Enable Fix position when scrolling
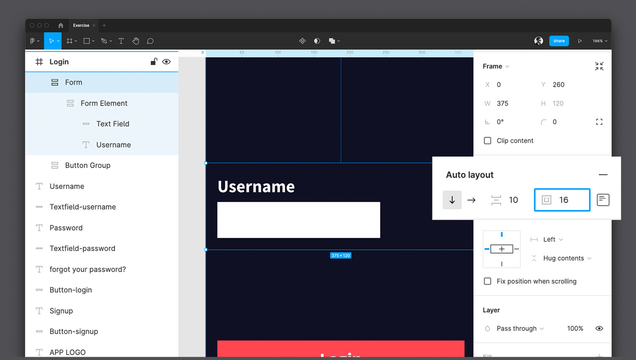 (487, 281)
